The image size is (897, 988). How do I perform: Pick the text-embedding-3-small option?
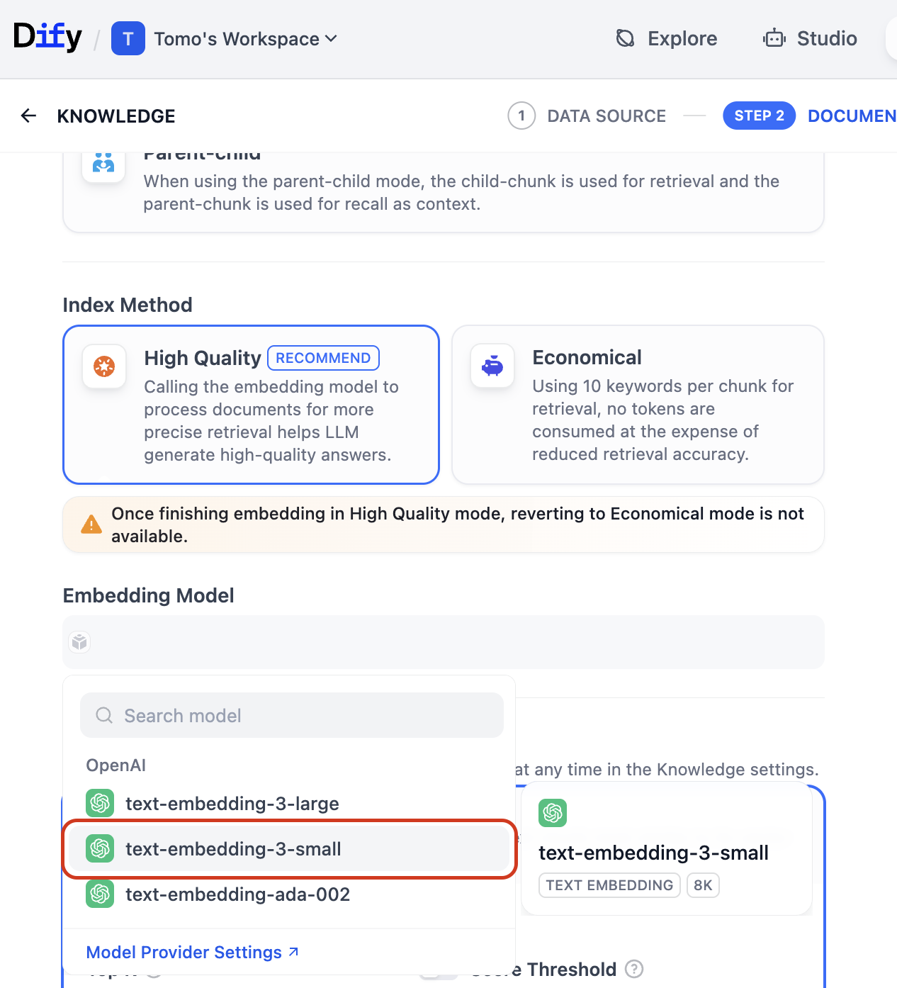point(232,849)
